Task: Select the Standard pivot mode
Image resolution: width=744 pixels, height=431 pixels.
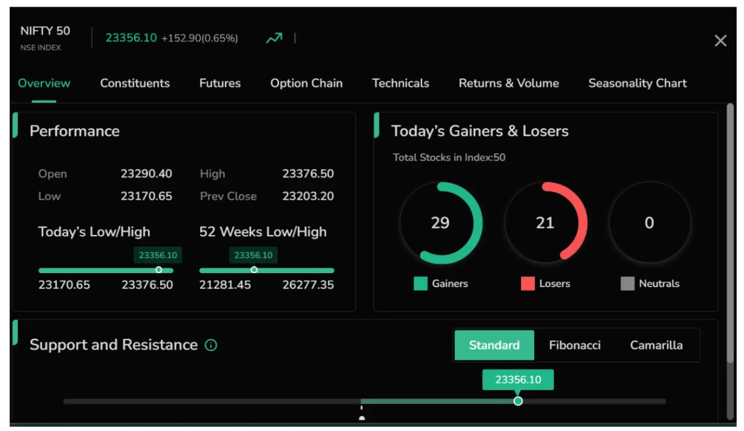Action: [494, 345]
